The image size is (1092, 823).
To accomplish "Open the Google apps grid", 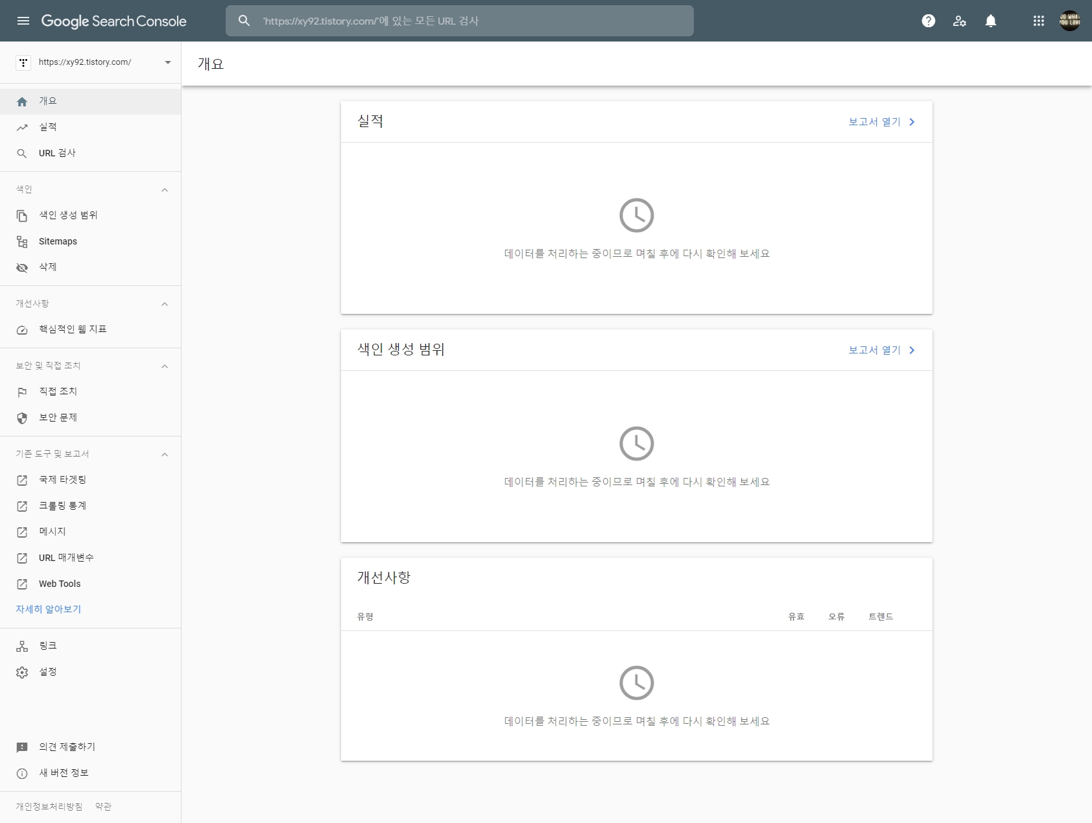I will (x=1039, y=21).
